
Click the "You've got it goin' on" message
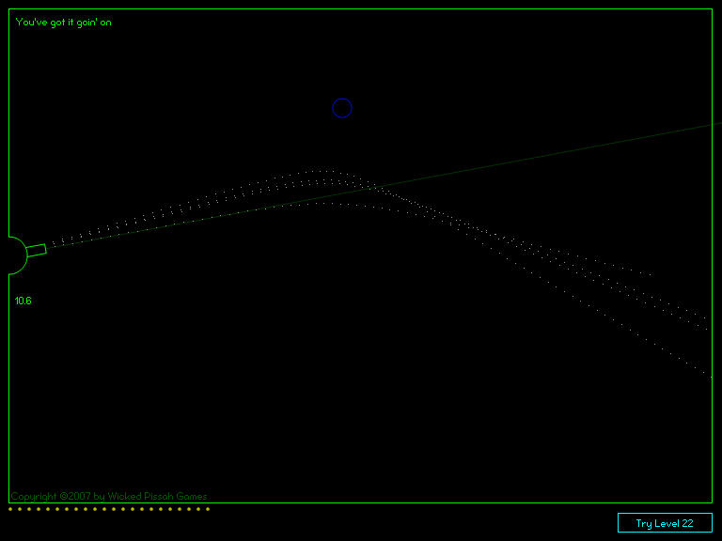coord(64,23)
